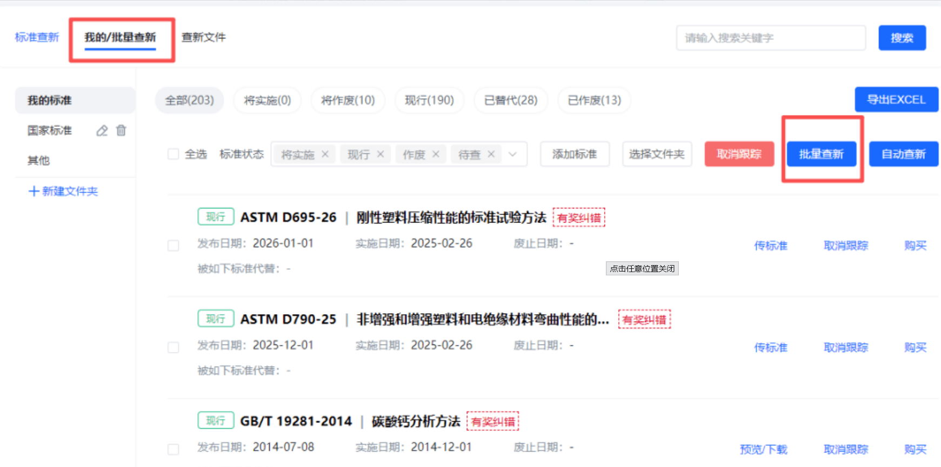Click 购买 for ASTM D790-25
This screenshot has width=941, height=467.
(x=915, y=348)
